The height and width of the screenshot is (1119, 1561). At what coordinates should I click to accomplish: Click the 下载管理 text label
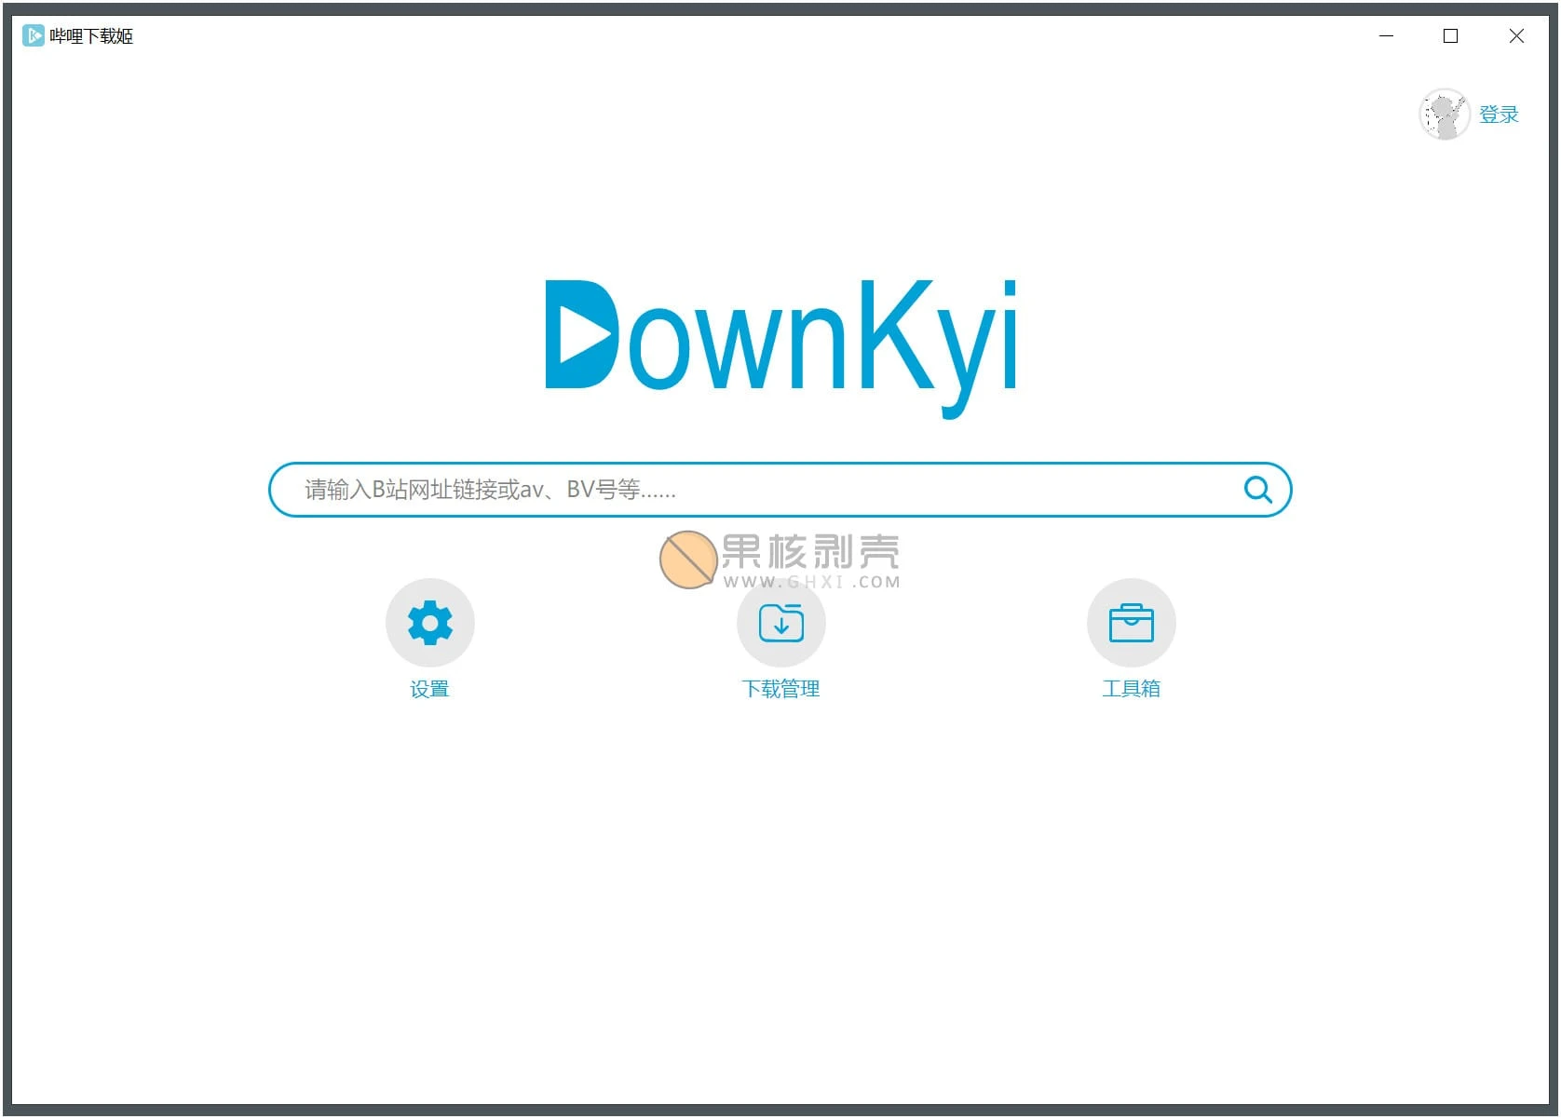point(780,689)
